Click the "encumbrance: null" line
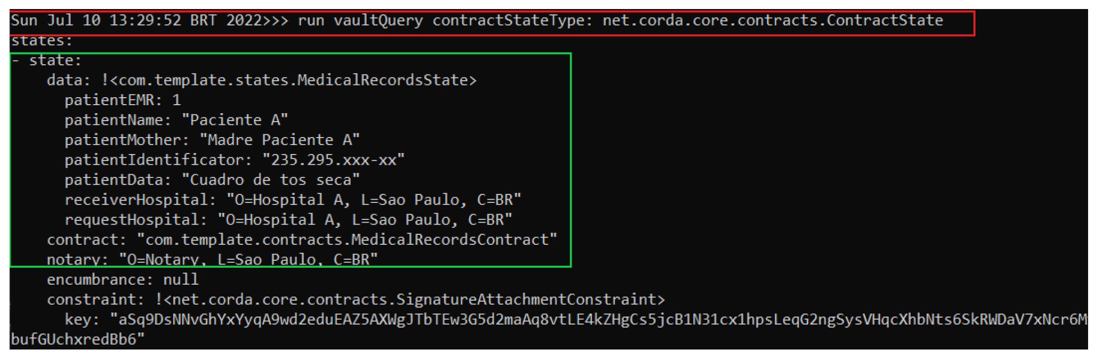 click(x=122, y=280)
